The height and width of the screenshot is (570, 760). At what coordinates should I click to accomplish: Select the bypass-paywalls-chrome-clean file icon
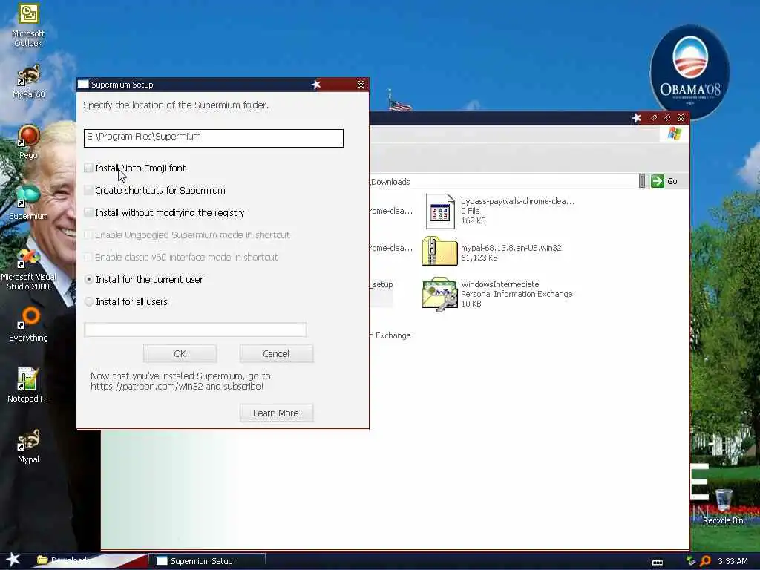[439, 211]
